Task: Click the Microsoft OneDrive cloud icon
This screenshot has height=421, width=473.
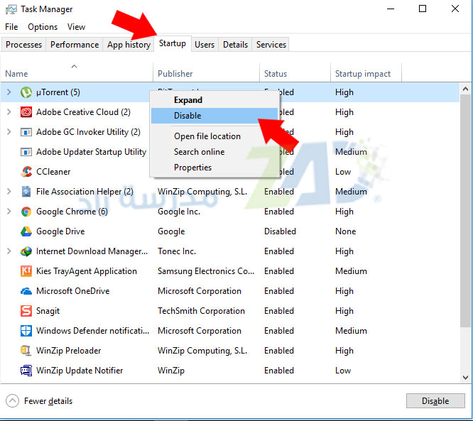Action: click(26, 291)
